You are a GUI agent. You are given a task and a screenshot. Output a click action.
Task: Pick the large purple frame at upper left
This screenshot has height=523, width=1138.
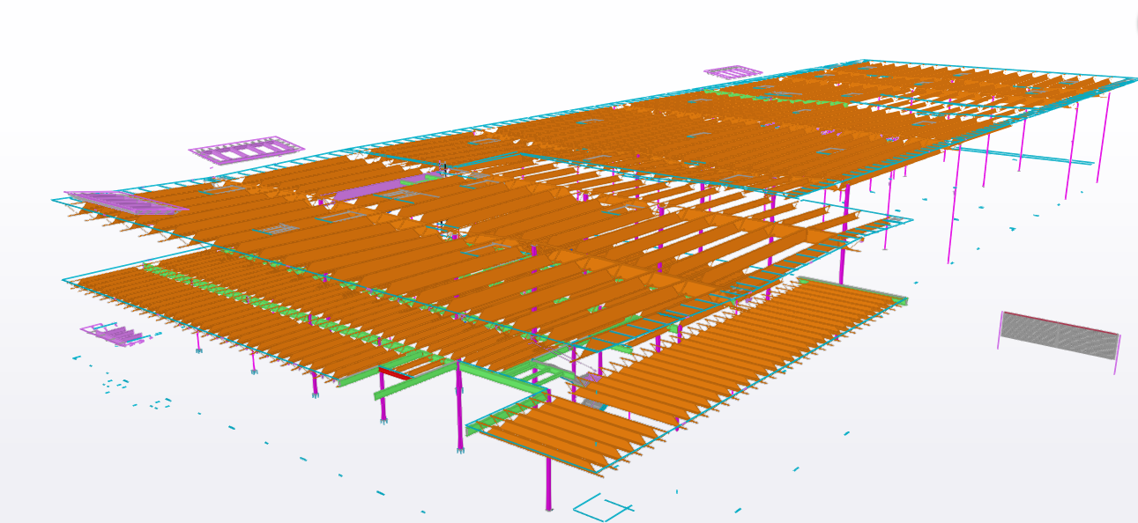click(246, 151)
